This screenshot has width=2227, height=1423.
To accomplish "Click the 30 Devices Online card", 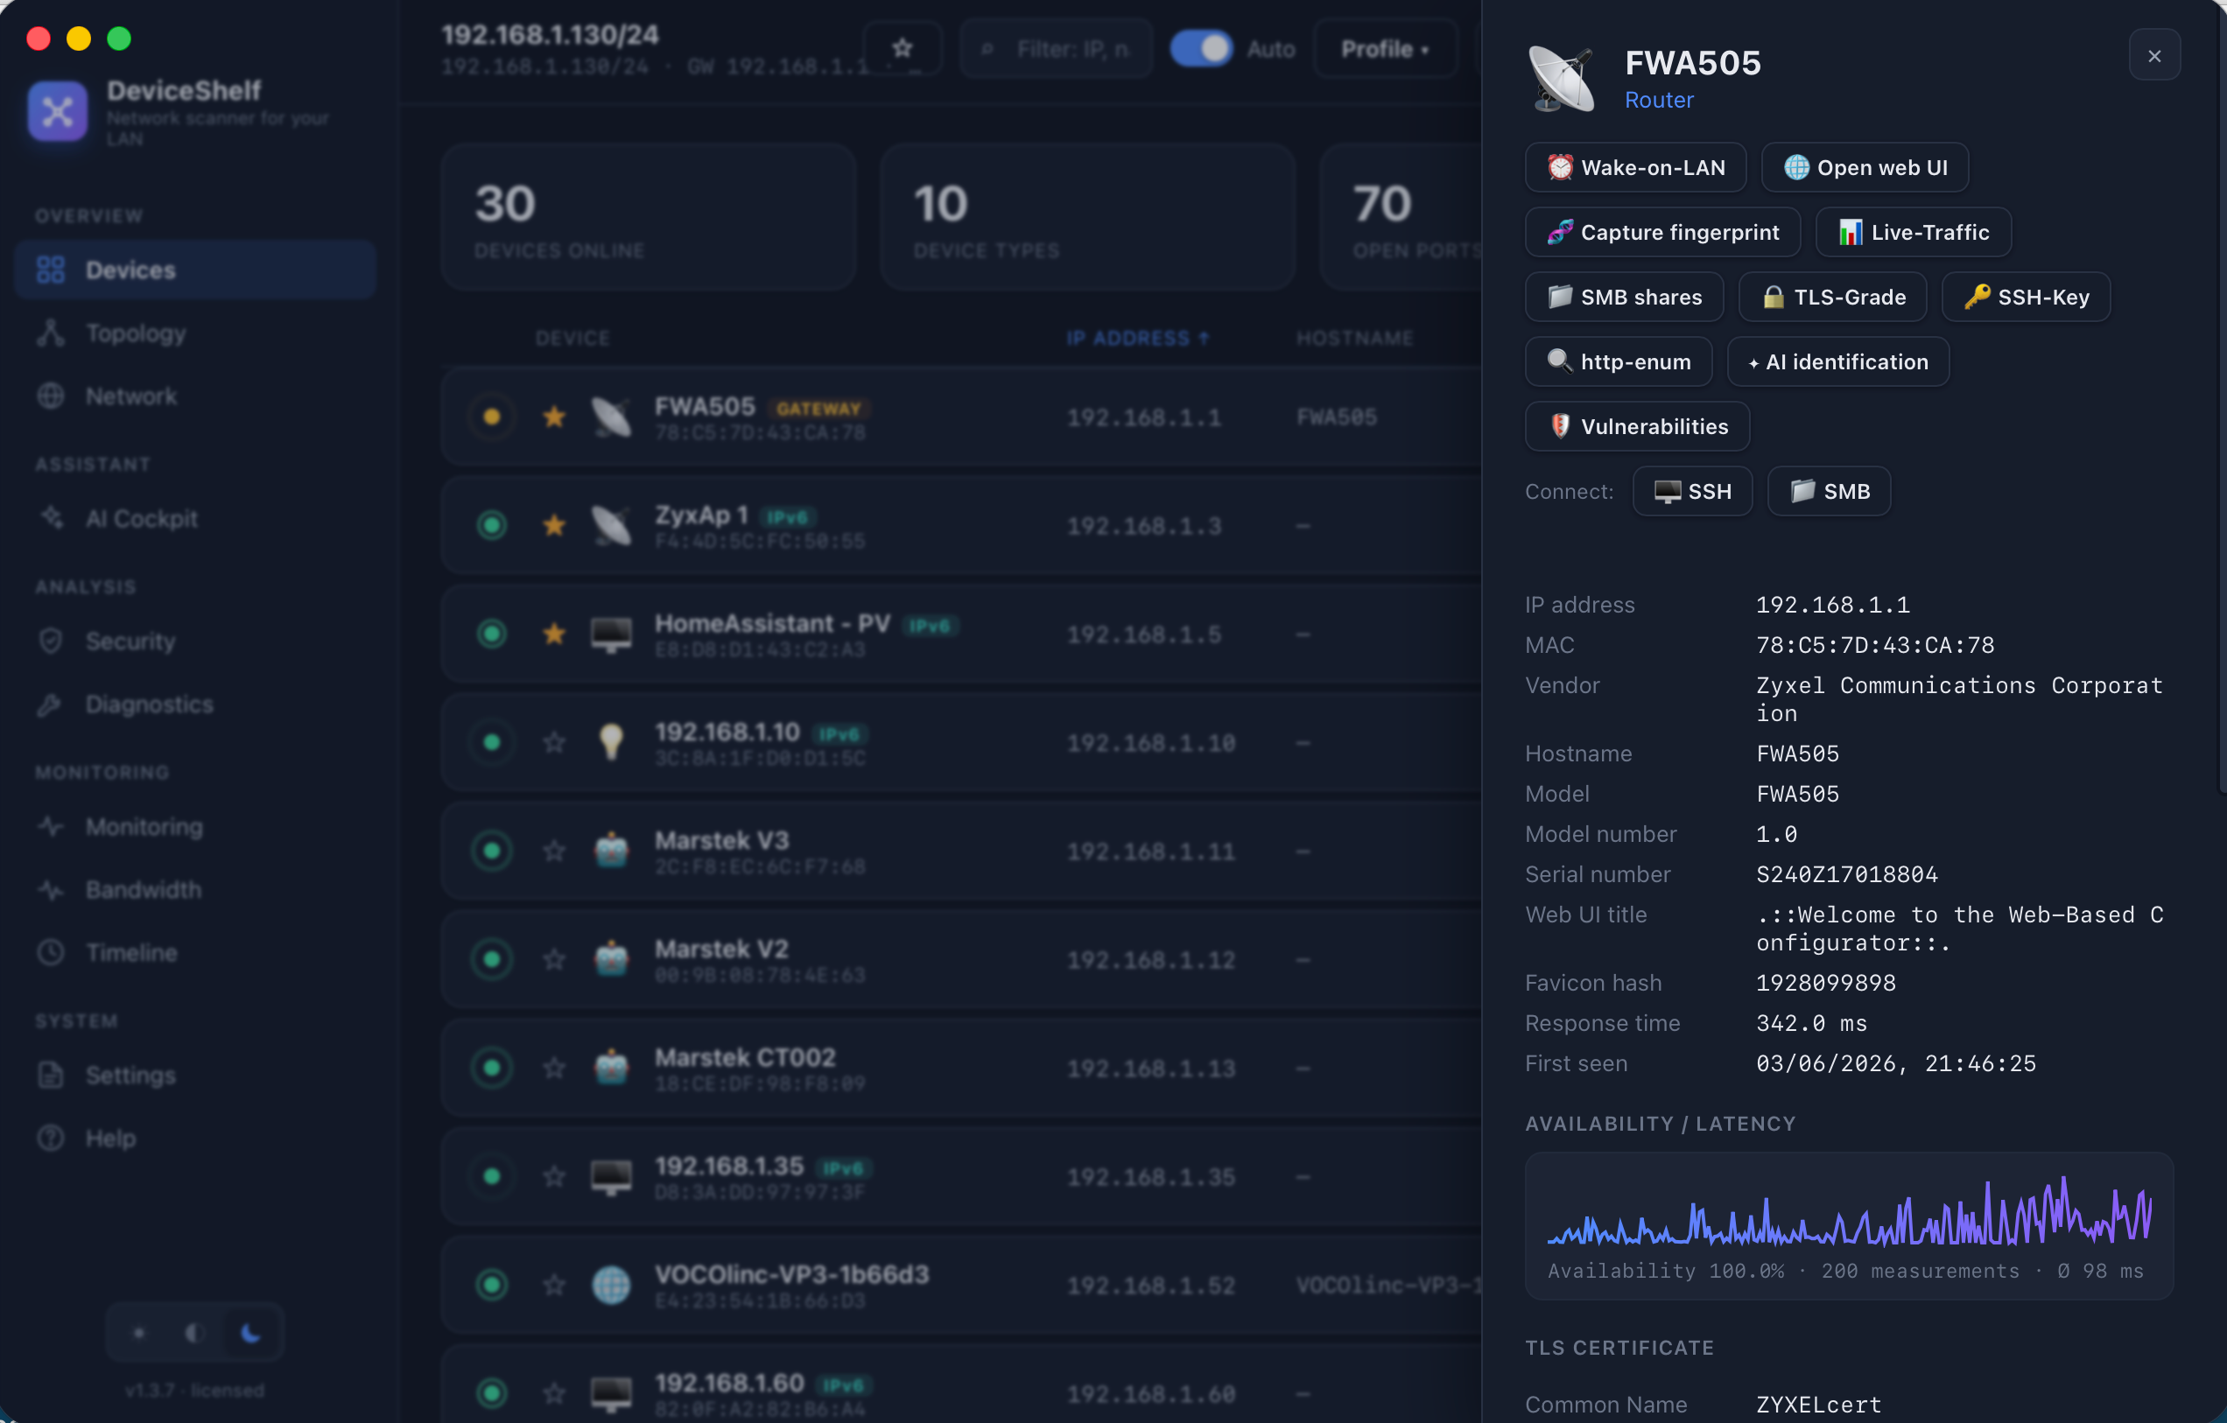I will point(649,218).
